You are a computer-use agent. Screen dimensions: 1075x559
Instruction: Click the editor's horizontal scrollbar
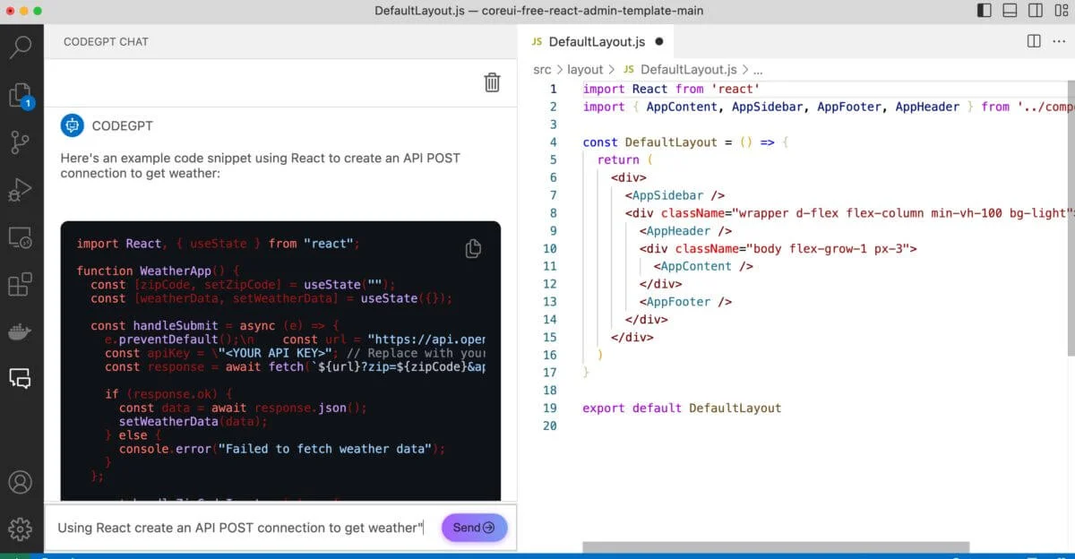pos(775,546)
